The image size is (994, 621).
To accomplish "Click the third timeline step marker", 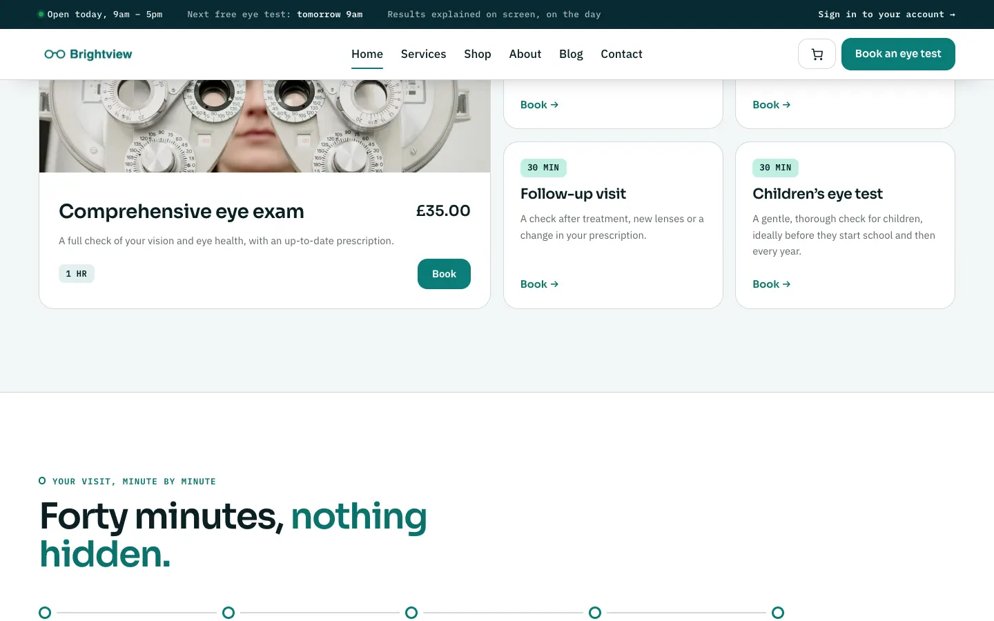I will 411,613.
